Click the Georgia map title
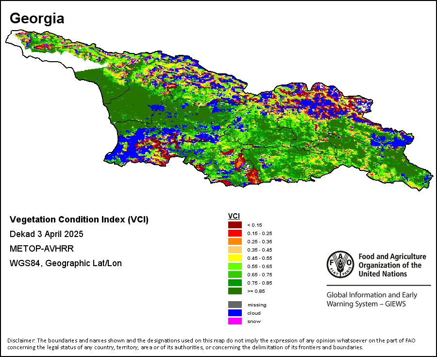The height and width of the screenshot is (357, 437). (x=37, y=18)
